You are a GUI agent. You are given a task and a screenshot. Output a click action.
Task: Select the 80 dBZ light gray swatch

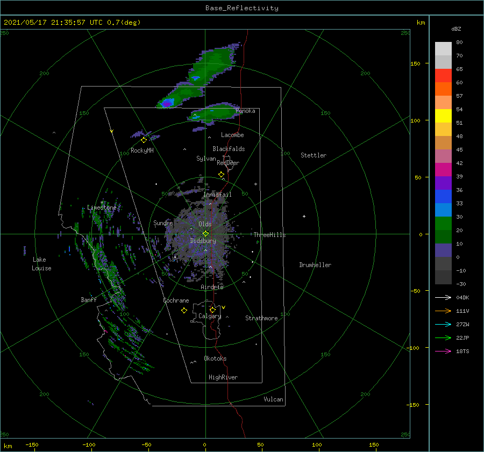click(x=443, y=48)
